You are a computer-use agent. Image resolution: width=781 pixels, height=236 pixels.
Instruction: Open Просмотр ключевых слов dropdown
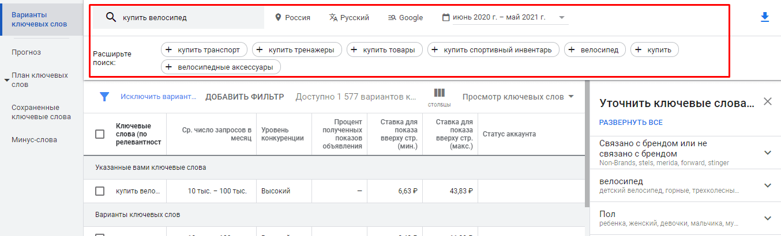pyautogui.click(x=518, y=97)
